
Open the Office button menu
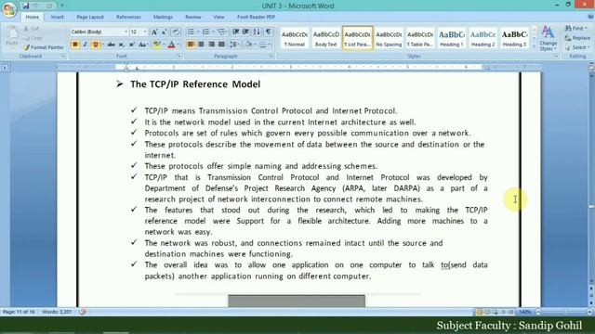[x=8, y=9]
